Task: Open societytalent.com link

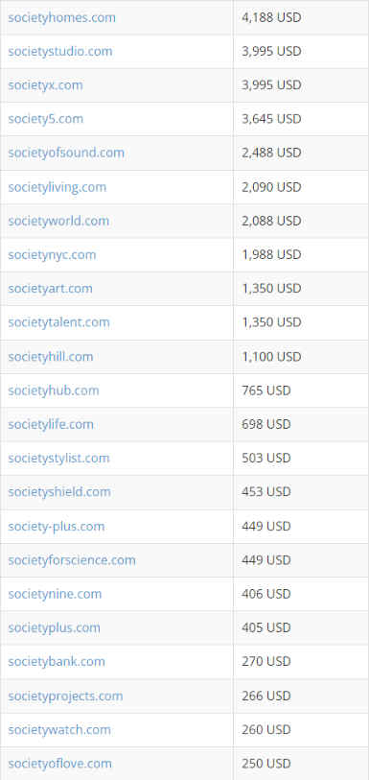Action: pyautogui.click(x=58, y=323)
